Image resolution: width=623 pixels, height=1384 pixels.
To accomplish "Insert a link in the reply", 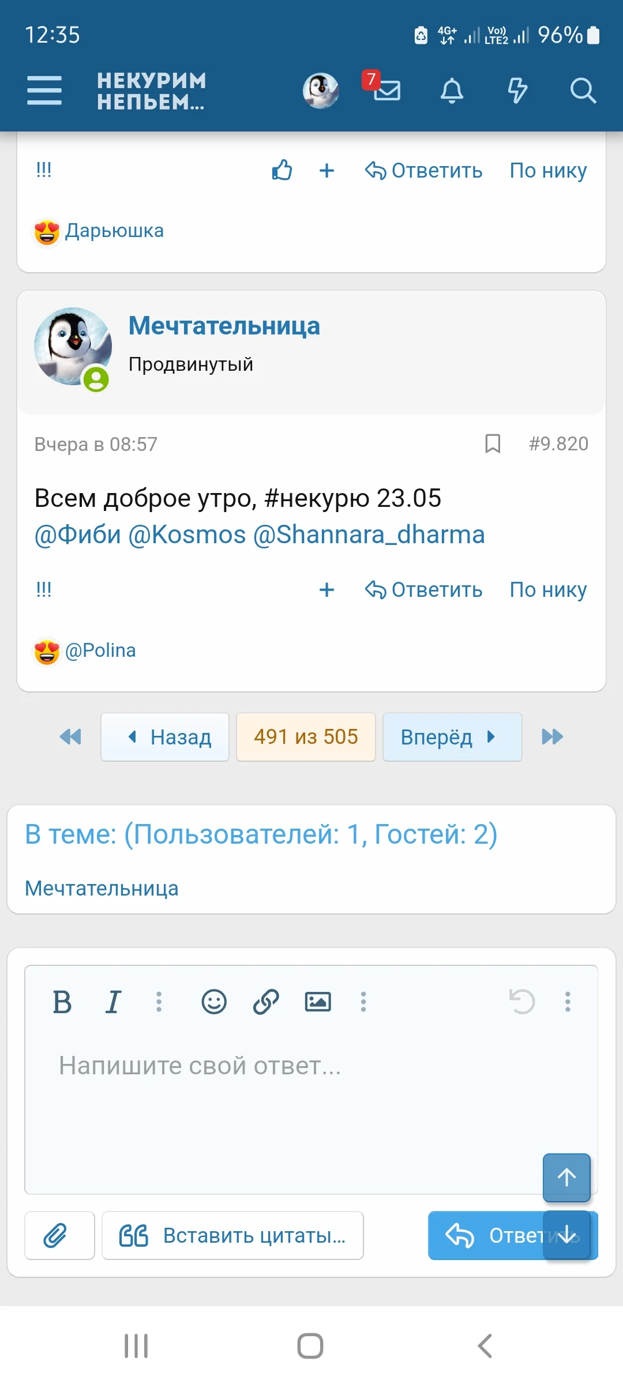I will [x=266, y=1002].
